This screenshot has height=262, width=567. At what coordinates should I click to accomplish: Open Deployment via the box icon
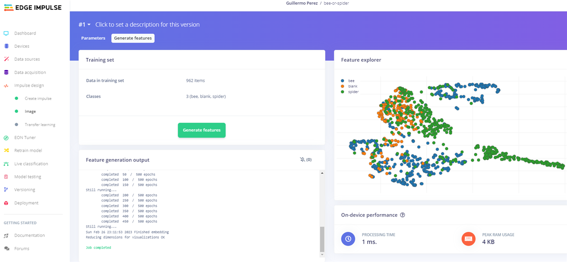[x=6, y=203]
